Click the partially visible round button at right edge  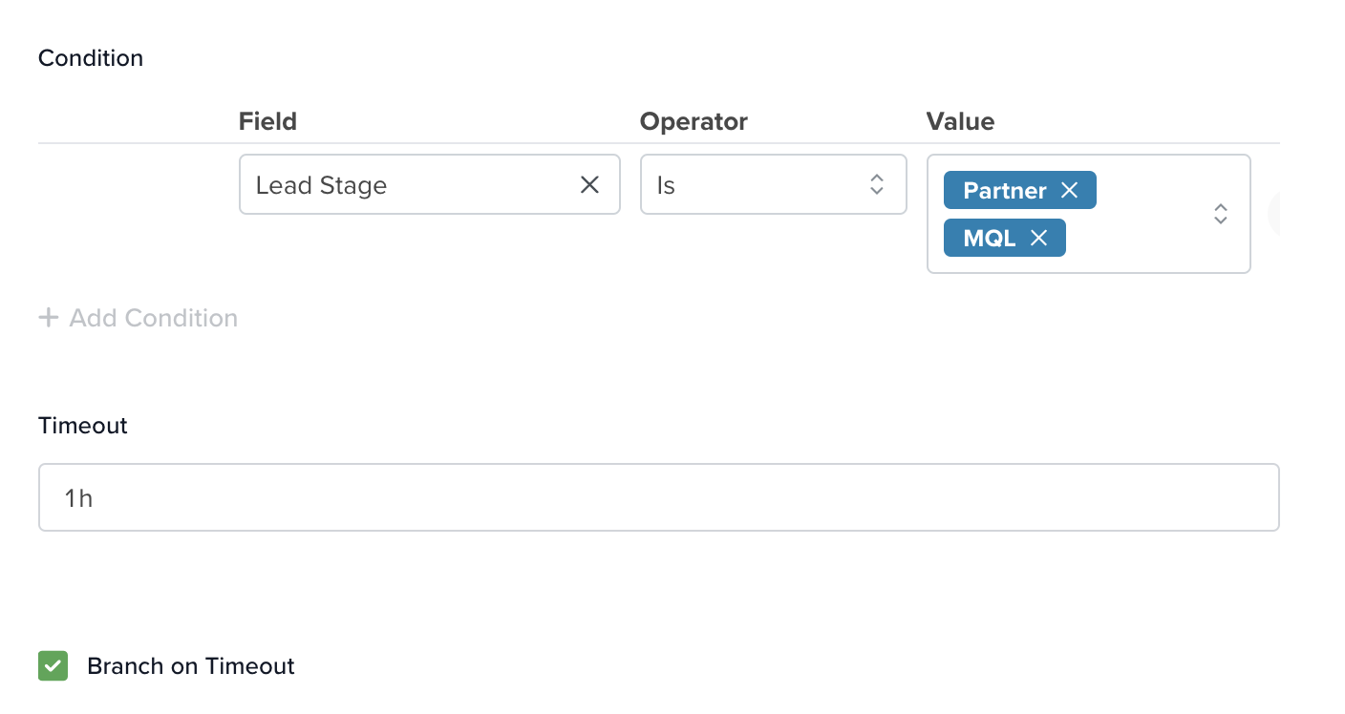1273,214
